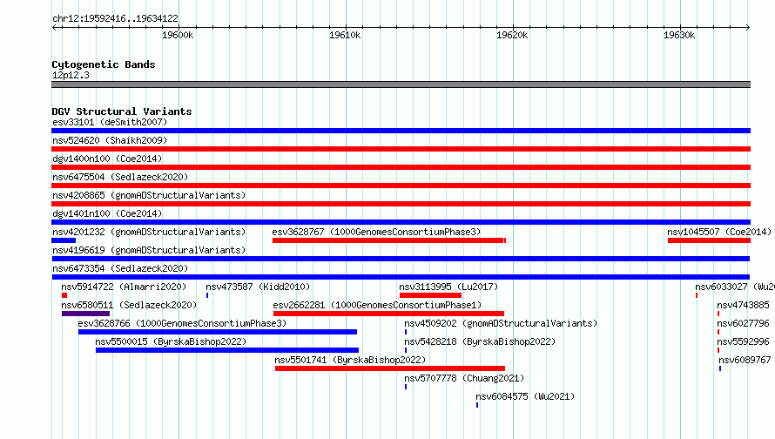
Task: Click the nsv1045507 (Coe2014) label
Action: [x=719, y=232]
